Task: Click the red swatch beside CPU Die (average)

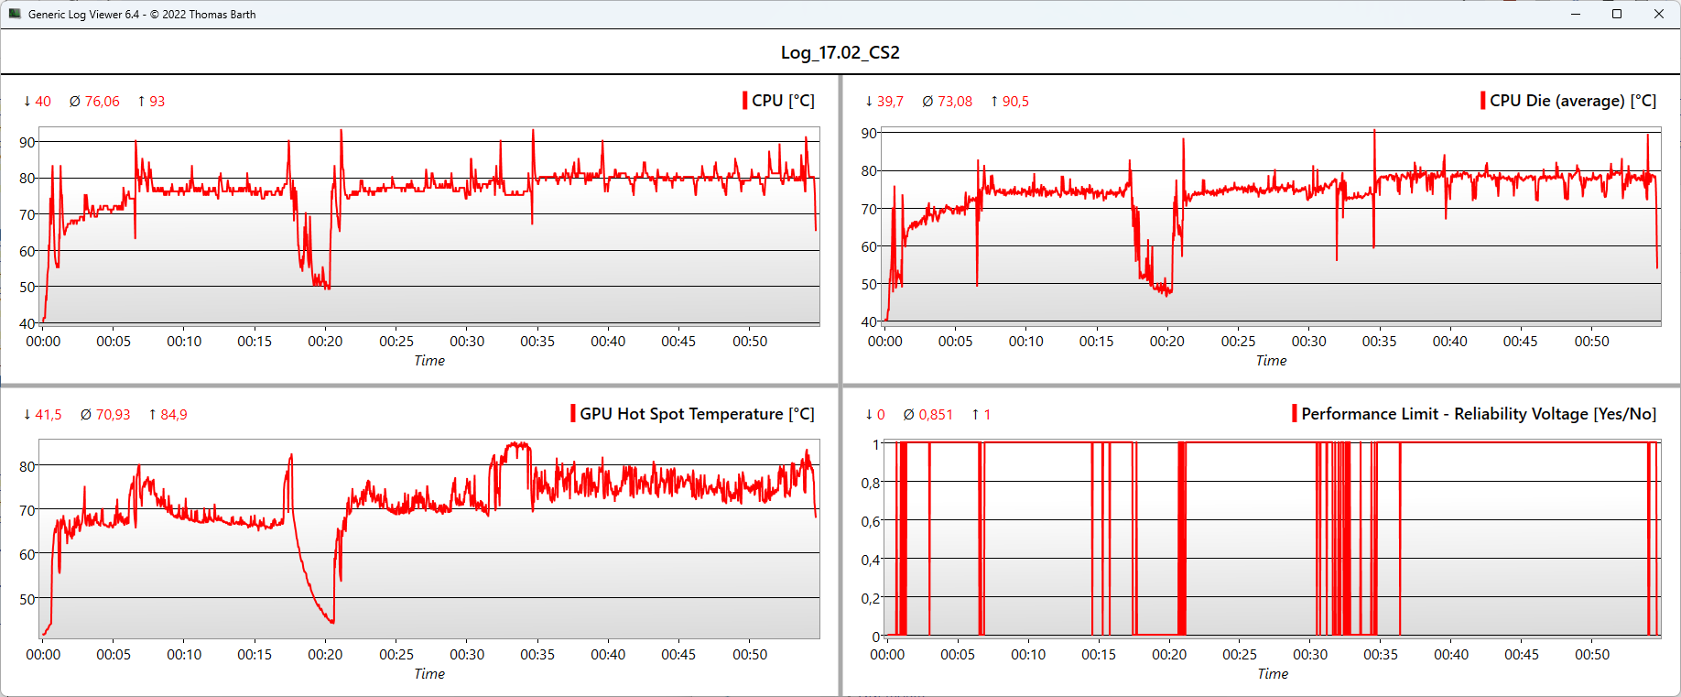Action: 1483,101
